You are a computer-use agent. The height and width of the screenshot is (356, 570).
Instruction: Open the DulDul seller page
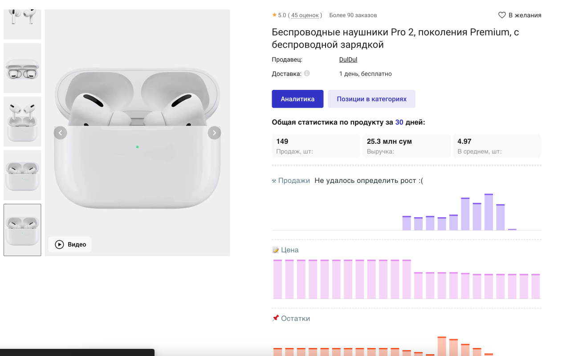(348, 59)
